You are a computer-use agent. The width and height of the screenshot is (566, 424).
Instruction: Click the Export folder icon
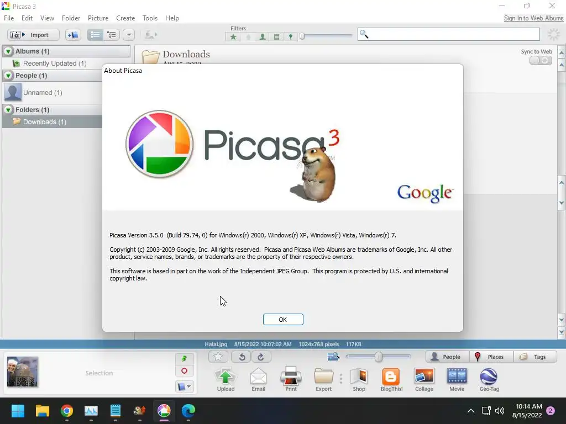point(323,380)
